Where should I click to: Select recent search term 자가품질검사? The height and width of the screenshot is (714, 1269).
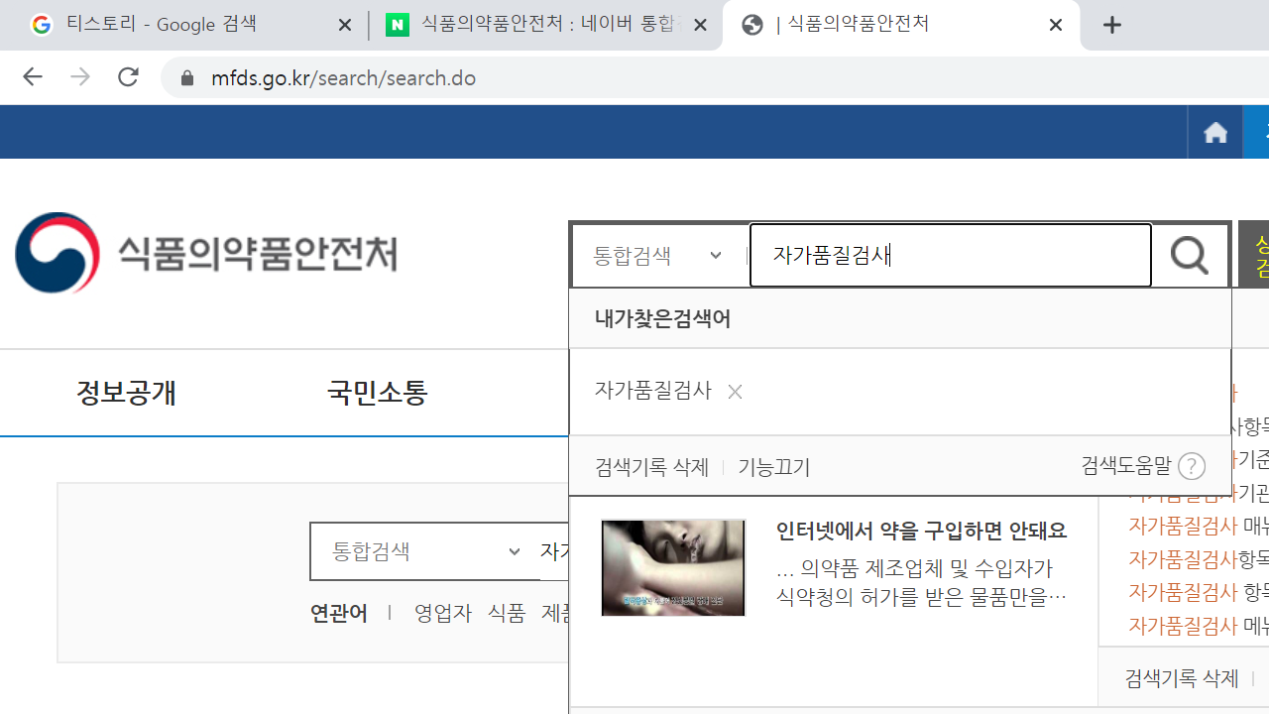pyautogui.click(x=653, y=391)
